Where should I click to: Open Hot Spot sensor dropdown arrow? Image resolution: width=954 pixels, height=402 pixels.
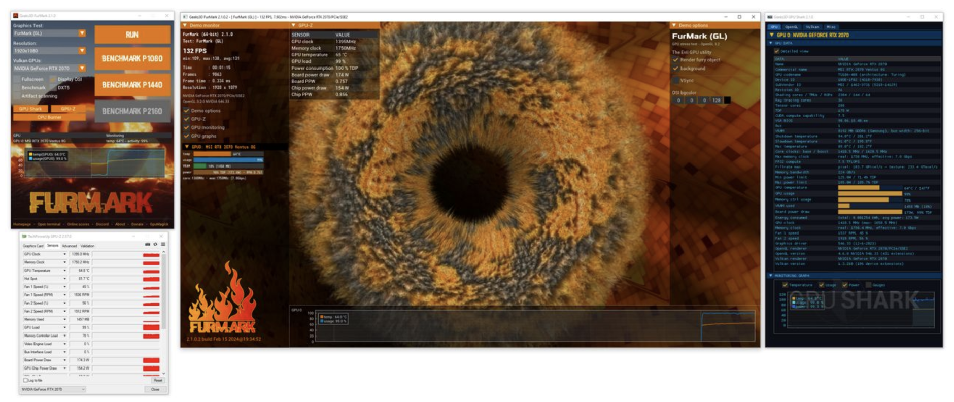tap(64, 279)
